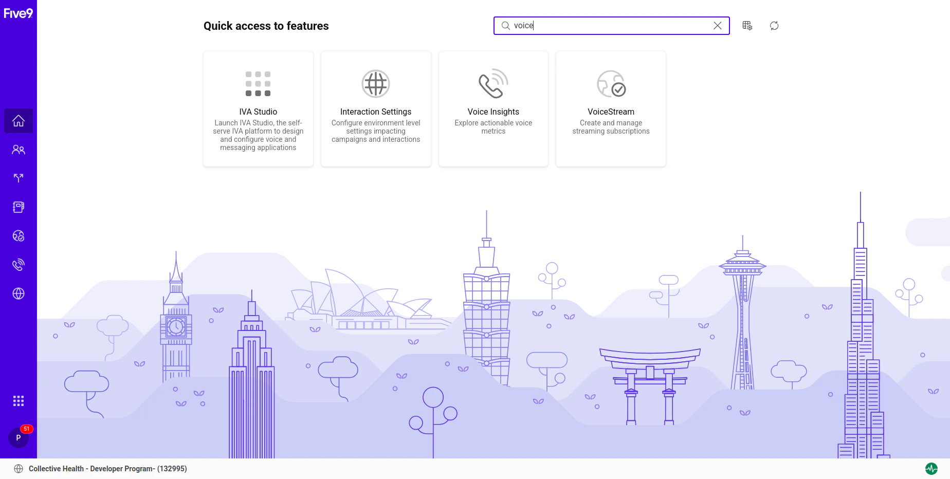Click the Five9 logo in sidebar
The image size is (950, 479).
tap(19, 13)
